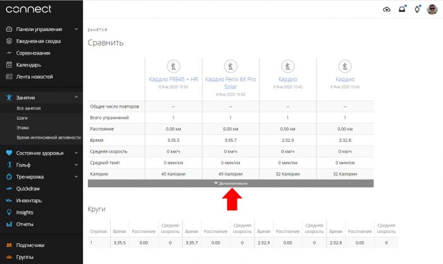Click the Календарь calendar icon
The image size is (443, 264).
[x=9, y=65]
